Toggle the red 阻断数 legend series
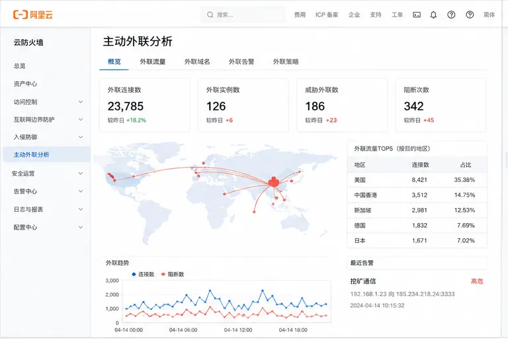Image resolution: width=508 pixels, height=339 pixels. pos(173,274)
